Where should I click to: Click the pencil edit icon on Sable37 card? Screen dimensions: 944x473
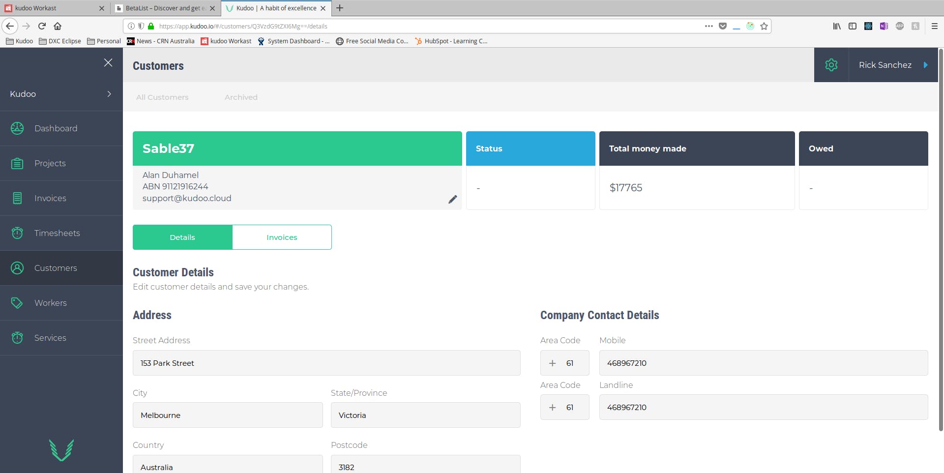click(453, 199)
